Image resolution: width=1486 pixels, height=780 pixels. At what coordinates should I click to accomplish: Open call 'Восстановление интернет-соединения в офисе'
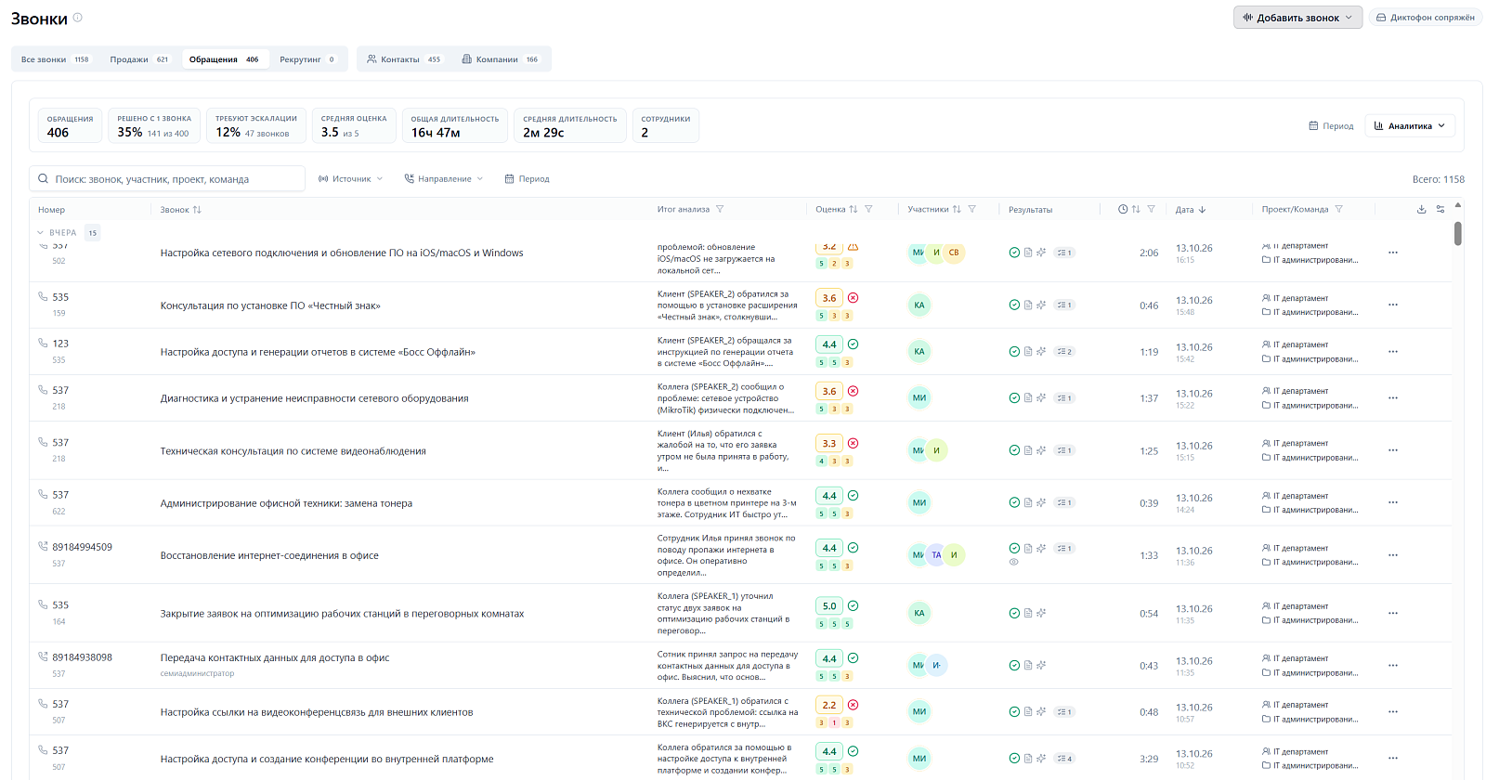(269, 556)
